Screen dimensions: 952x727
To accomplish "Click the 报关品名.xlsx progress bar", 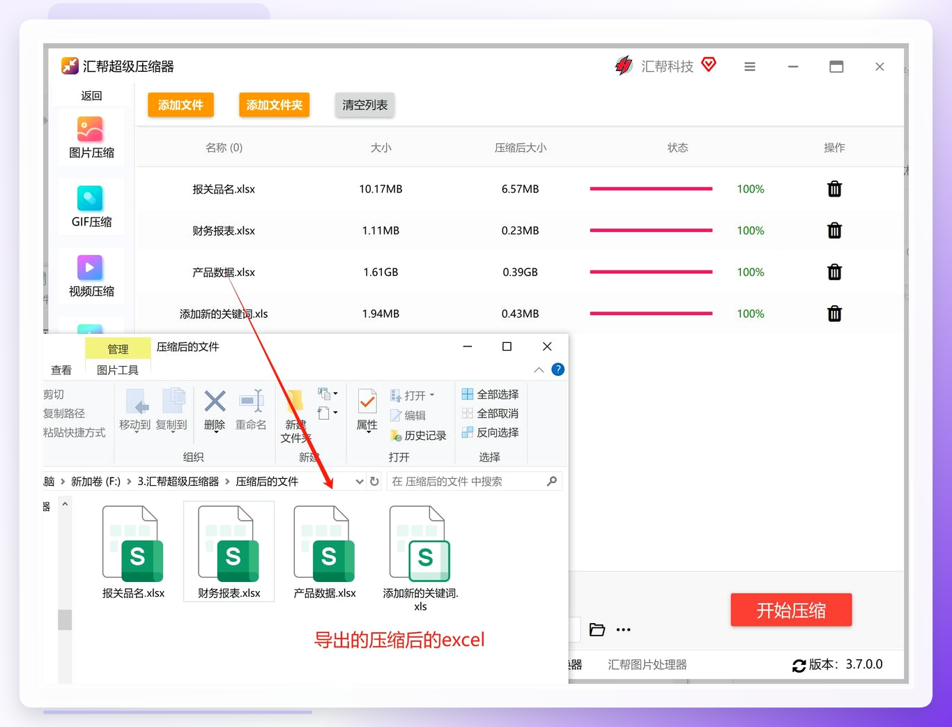I will click(651, 189).
